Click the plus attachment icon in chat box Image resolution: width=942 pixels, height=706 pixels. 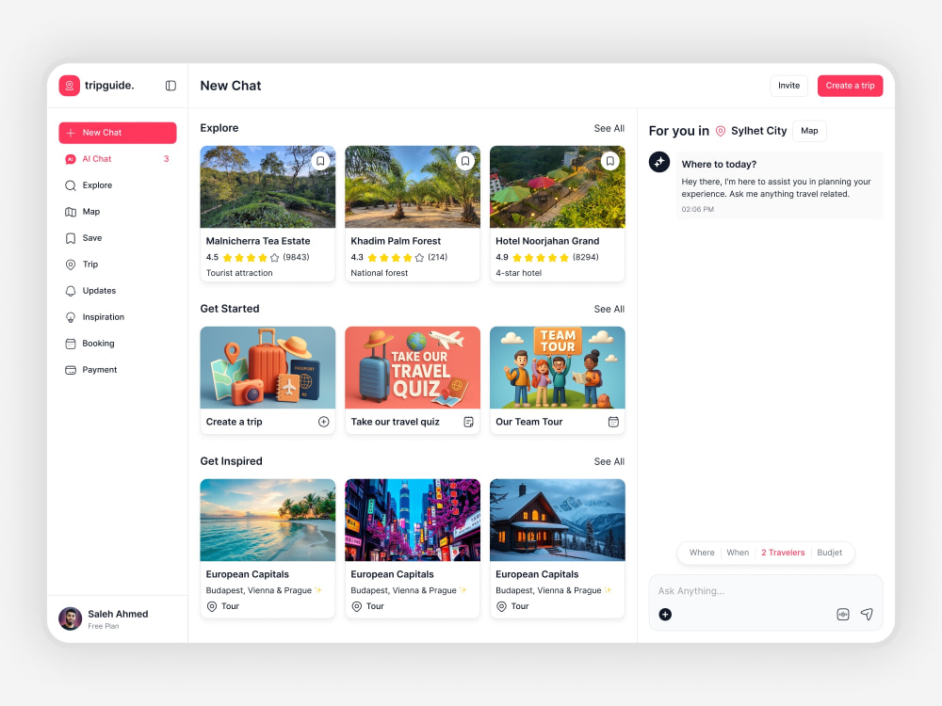tap(665, 614)
